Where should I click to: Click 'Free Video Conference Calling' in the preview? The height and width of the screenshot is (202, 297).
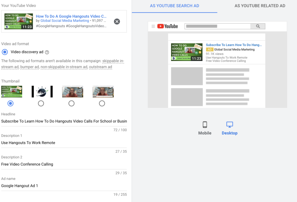(226, 61)
